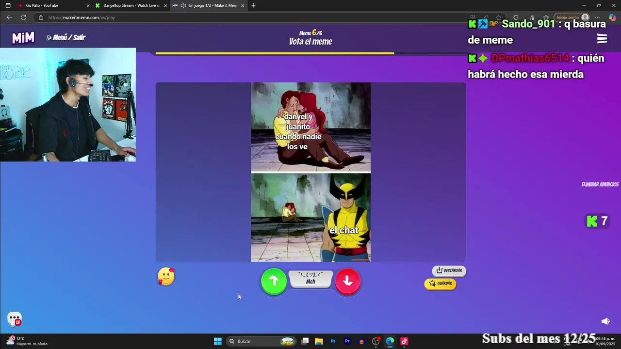
Task: Reload the page
Action: [23, 17]
